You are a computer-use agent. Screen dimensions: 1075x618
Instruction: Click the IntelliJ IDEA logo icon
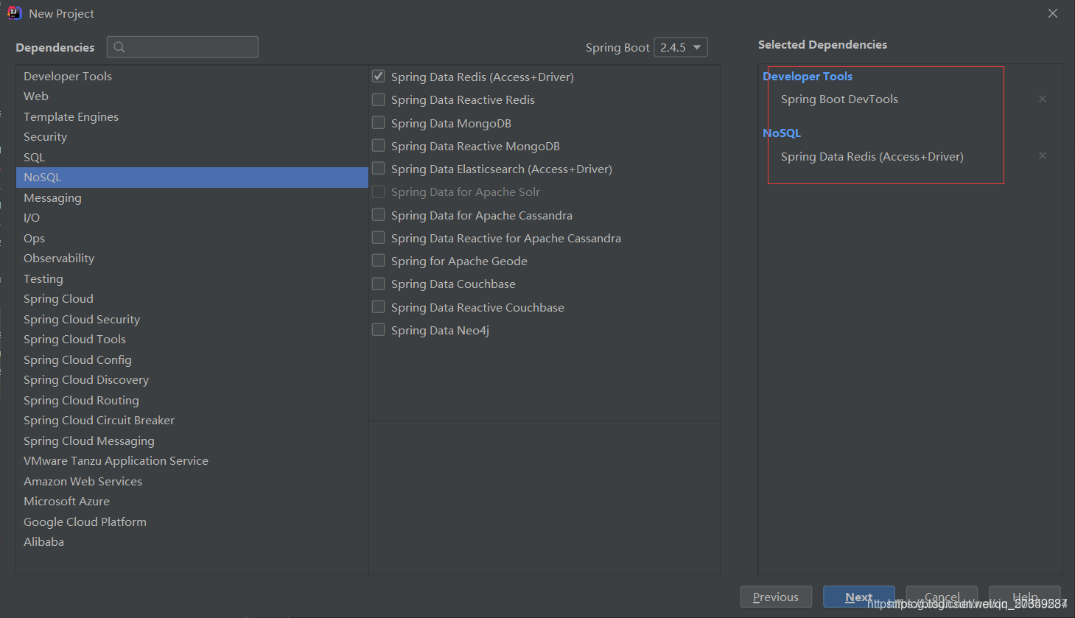(14, 13)
